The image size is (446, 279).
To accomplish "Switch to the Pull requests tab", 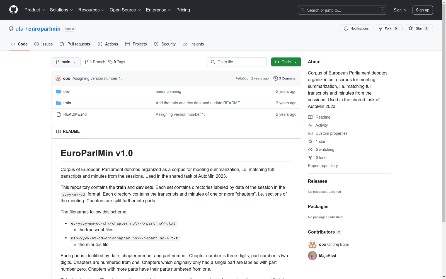I will 75,44.
